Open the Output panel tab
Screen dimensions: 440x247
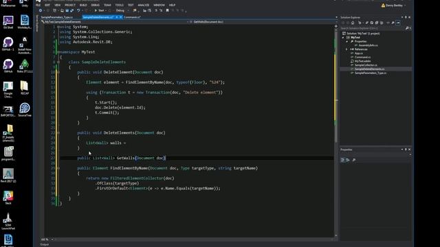[x=44, y=244]
